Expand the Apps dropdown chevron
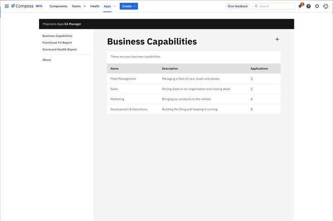Viewport: 333px width, 221px height. pos(115,6)
